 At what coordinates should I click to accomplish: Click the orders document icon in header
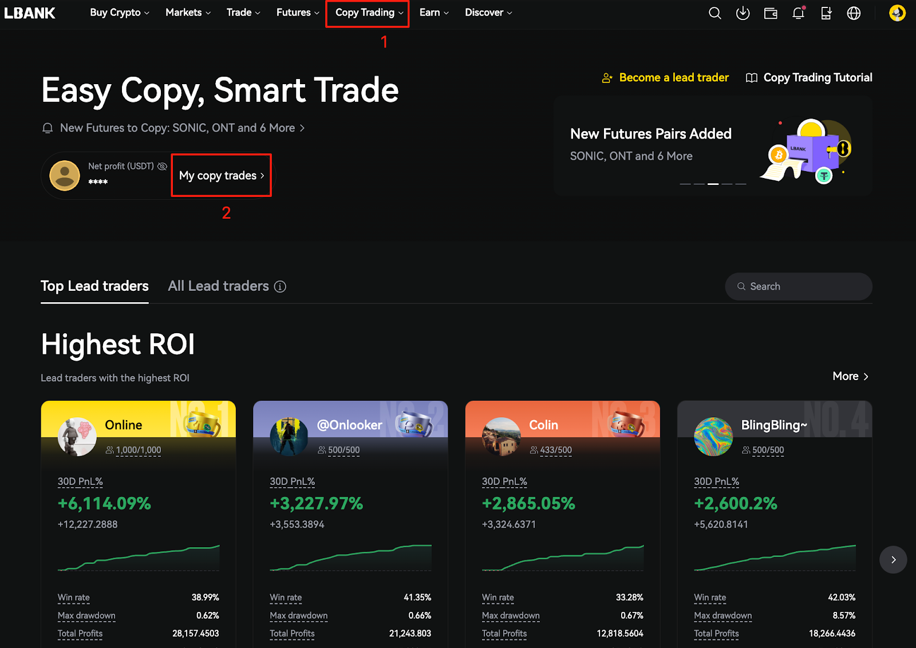pos(826,13)
